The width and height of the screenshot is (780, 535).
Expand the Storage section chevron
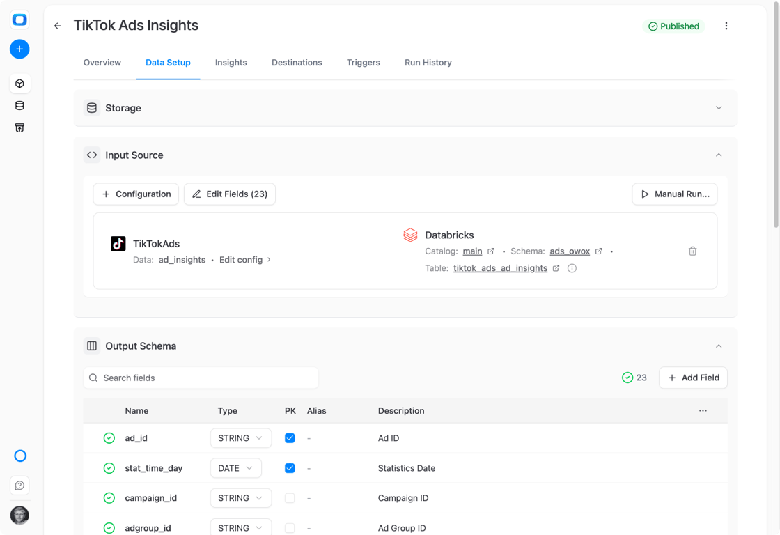click(719, 108)
